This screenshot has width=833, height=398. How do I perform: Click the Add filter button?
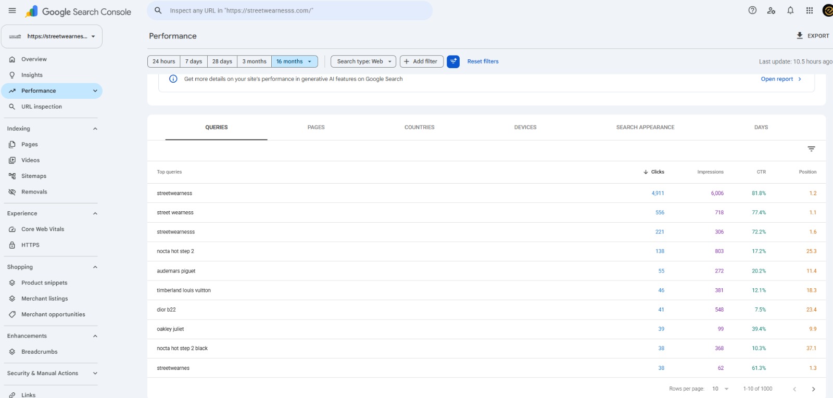(x=422, y=61)
